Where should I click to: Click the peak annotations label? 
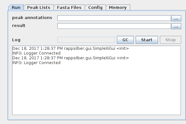pyautogui.click(x=32, y=18)
